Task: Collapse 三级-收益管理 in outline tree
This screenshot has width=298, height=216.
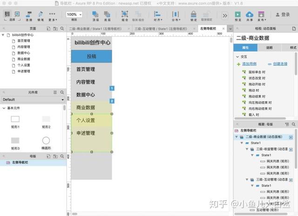Action: pyautogui.click(x=247, y=149)
